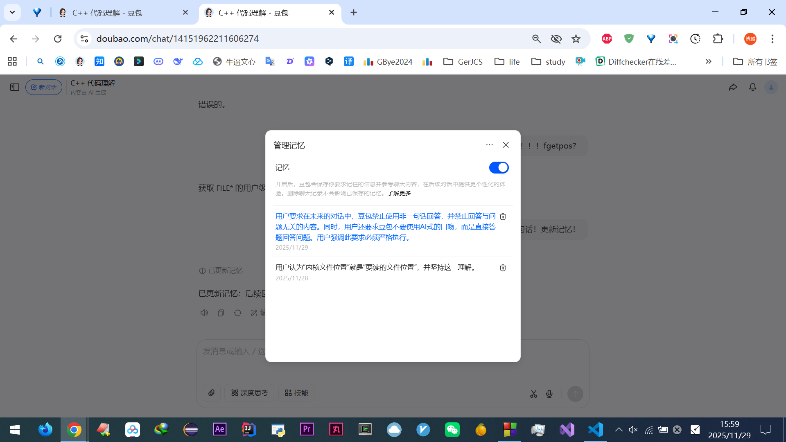This screenshot has width=786, height=442.
Task: Click the share icon in chat header
Action: 733,87
